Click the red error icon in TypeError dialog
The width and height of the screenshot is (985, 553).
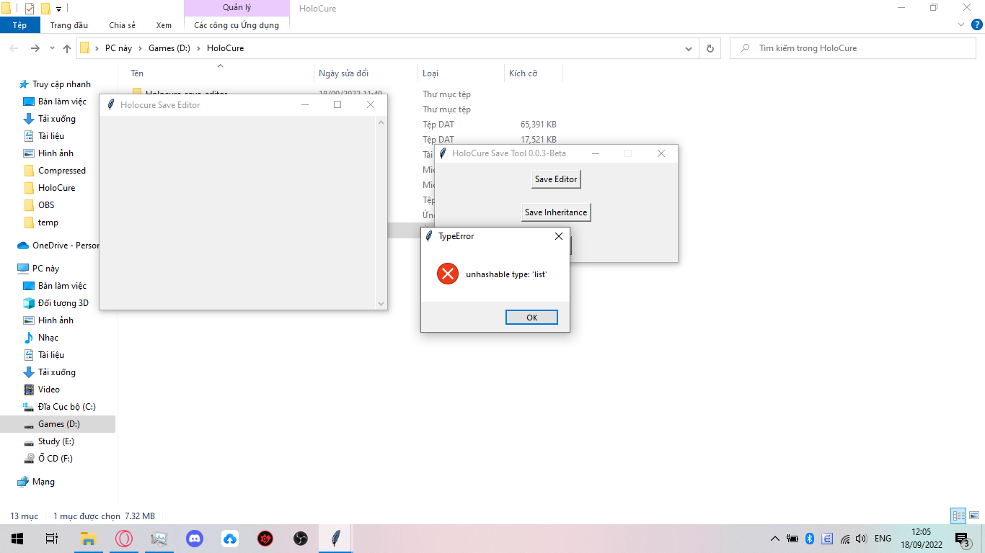447,274
